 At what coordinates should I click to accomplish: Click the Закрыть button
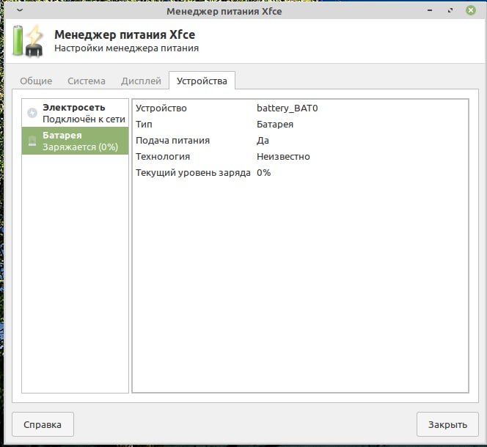(x=447, y=424)
